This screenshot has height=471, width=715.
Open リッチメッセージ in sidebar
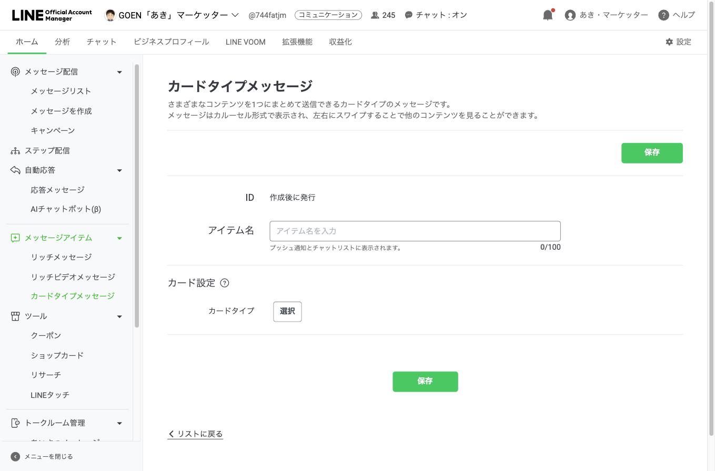click(61, 257)
